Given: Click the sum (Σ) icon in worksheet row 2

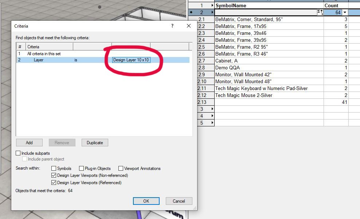Looking at the screenshot, I should 320,12.
